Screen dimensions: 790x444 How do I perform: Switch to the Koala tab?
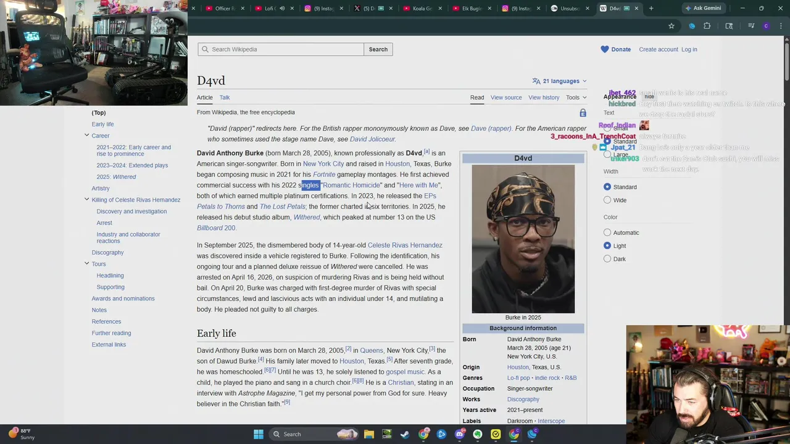pos(422,8)
